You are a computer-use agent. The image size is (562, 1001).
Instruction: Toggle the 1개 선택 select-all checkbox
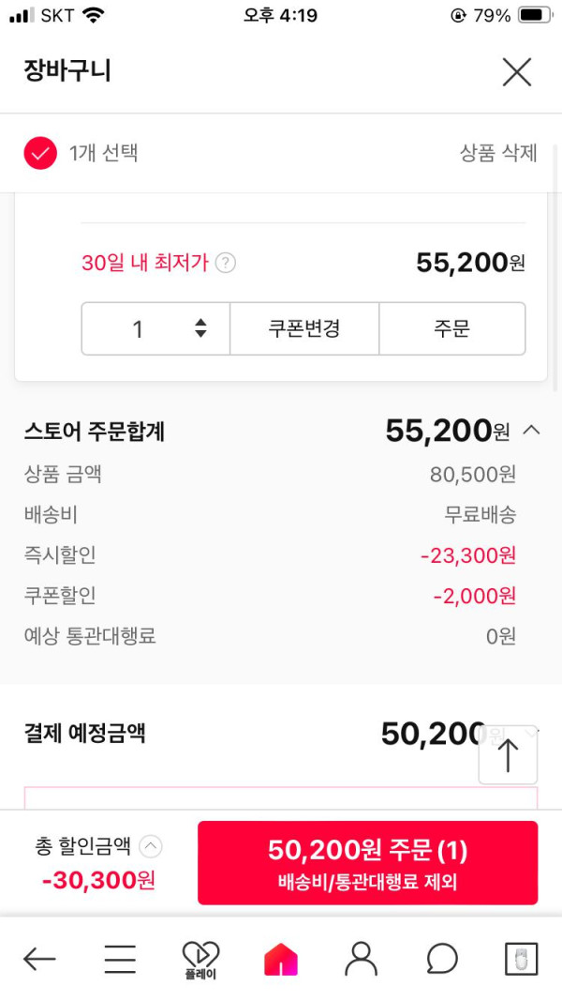tap(40, 153)
